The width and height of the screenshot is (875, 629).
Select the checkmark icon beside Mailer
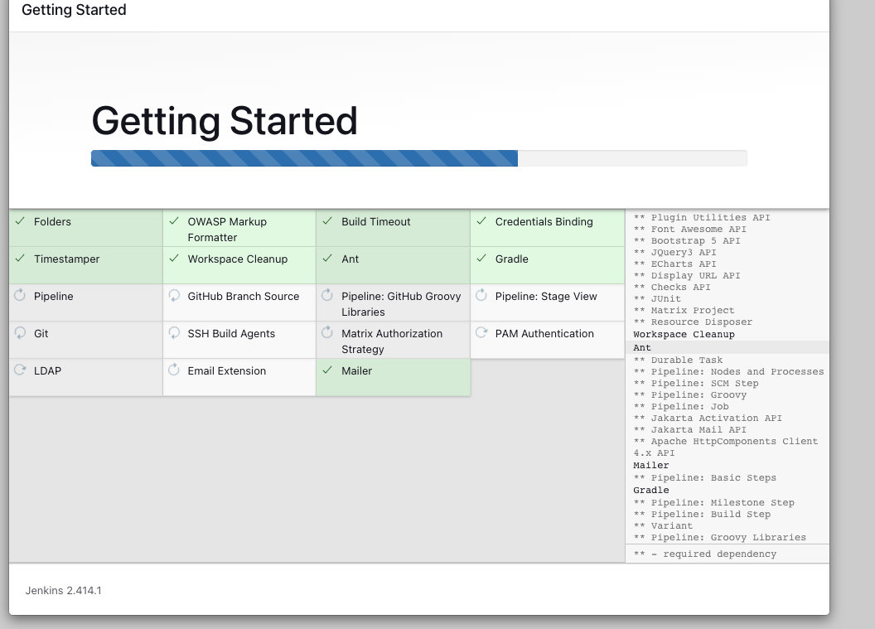328,370
